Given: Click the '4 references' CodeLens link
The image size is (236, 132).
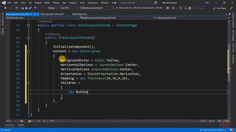Looking at the screenshot, I should pyautogui.click(x=45, y=22).
